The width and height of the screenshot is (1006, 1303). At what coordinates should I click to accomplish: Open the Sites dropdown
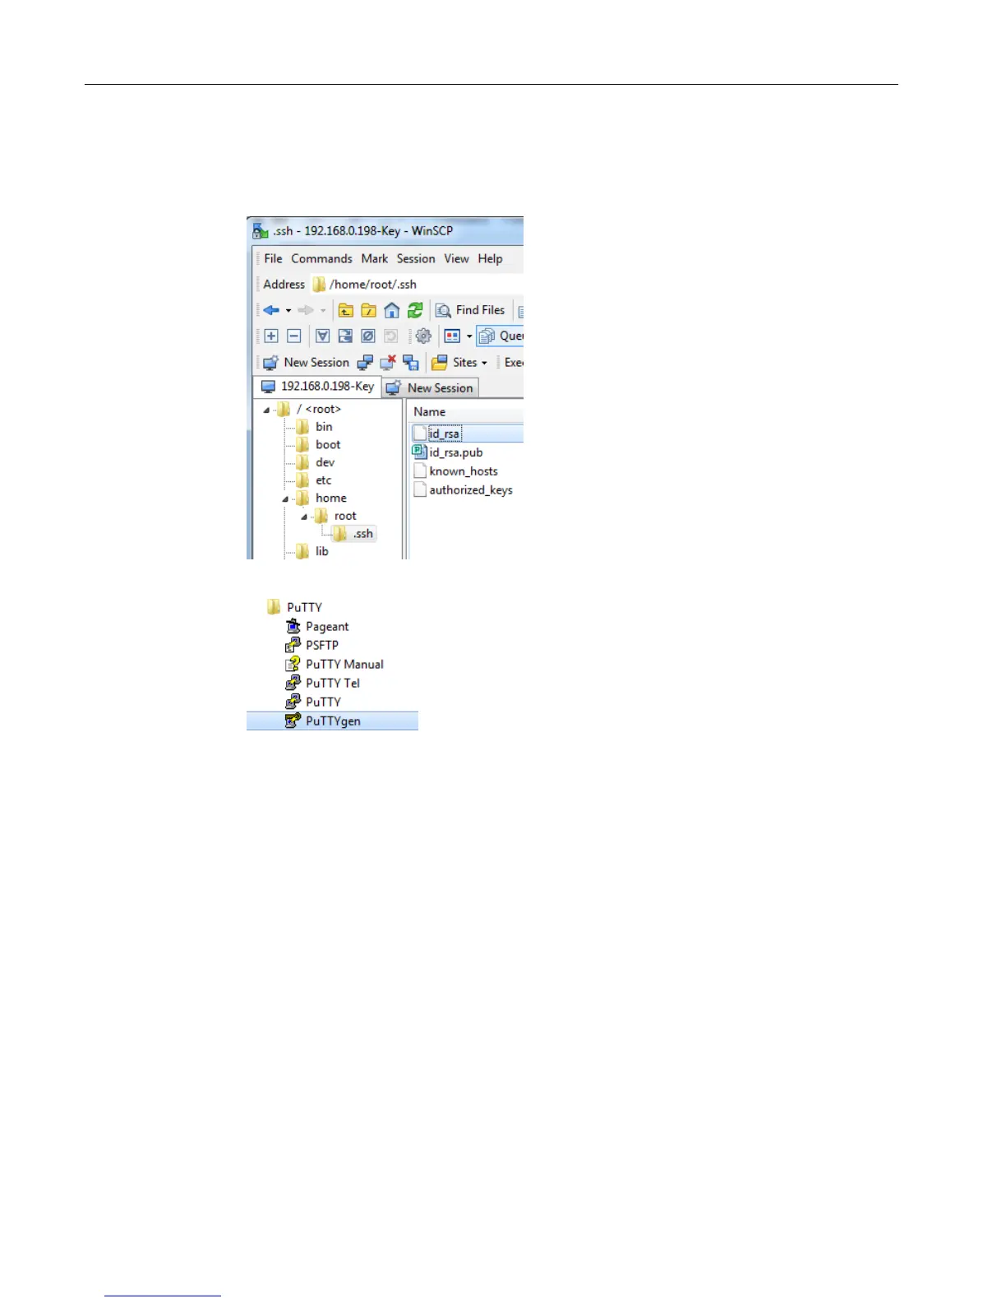[459, 362]
